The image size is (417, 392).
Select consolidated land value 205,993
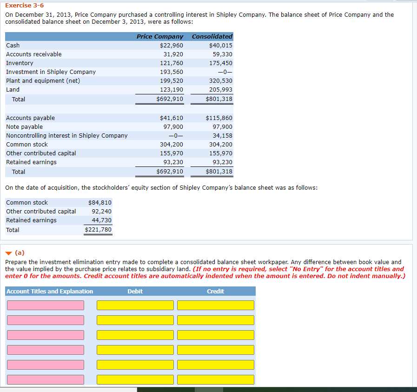(220, 89)
